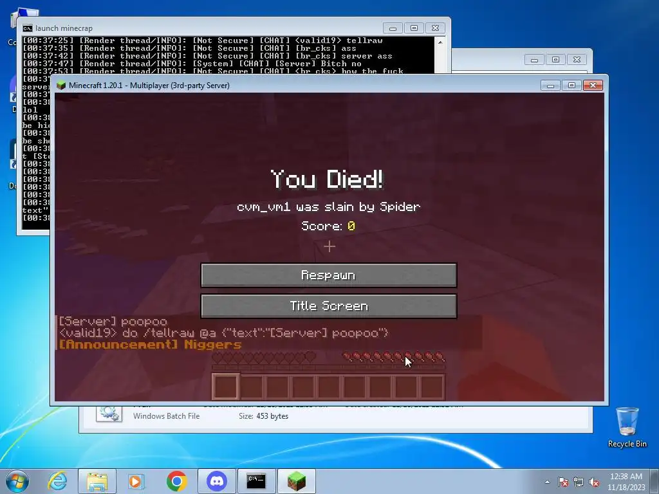Open the clock showing 12:38 AM
This screenshot has height=494, width=659.
626,481
